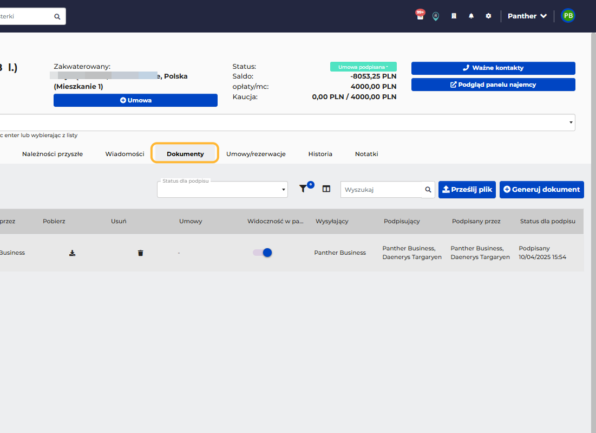Click Generuj dokument button

tap(542, 190)
